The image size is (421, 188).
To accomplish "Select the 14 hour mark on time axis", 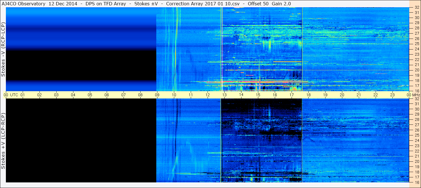I will click(241, 95).
